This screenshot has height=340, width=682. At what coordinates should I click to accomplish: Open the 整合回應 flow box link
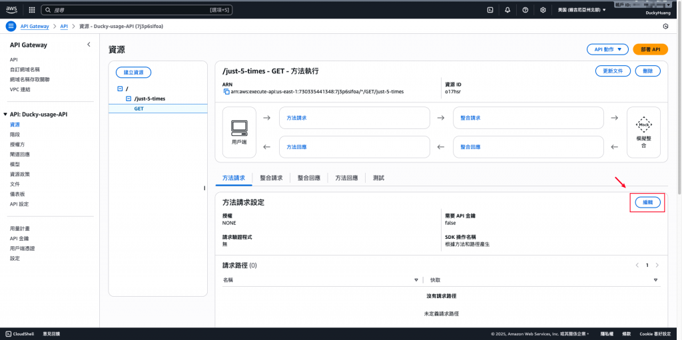click(470, 147)
